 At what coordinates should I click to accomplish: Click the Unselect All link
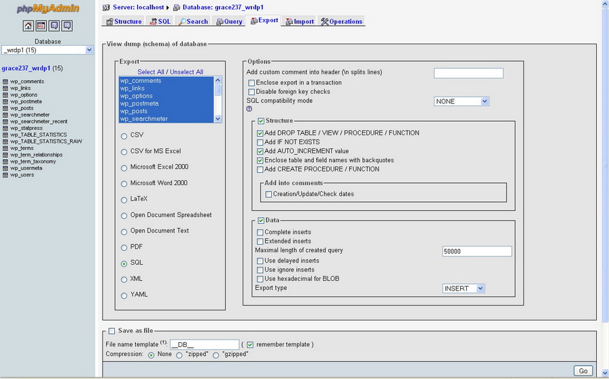[x=186, y=72]
